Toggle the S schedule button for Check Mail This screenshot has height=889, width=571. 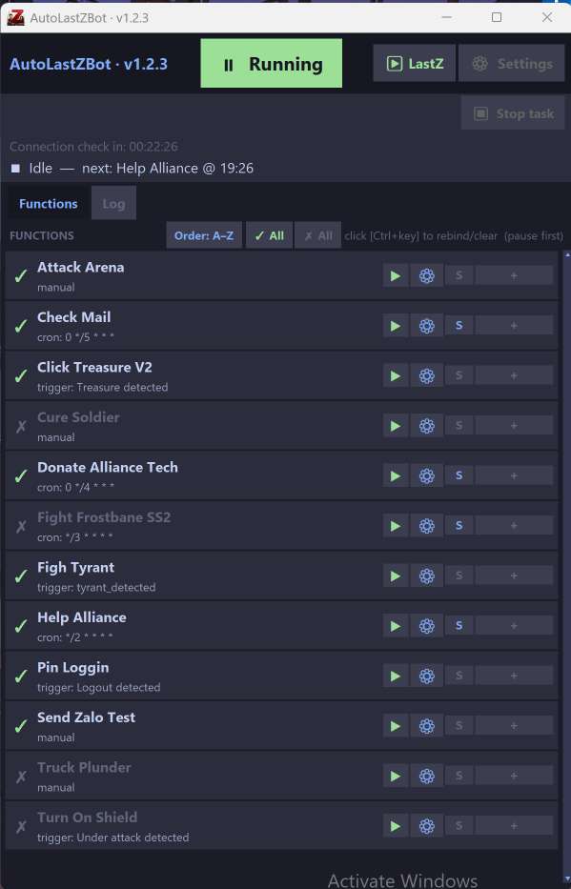point(459,326)
